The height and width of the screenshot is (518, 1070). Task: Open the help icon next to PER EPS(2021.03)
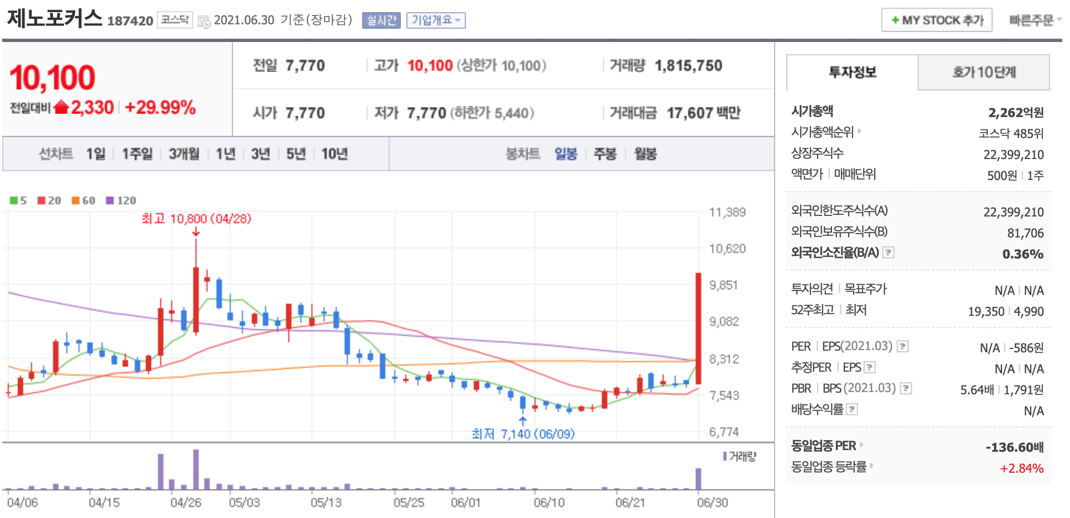[902, 346]
